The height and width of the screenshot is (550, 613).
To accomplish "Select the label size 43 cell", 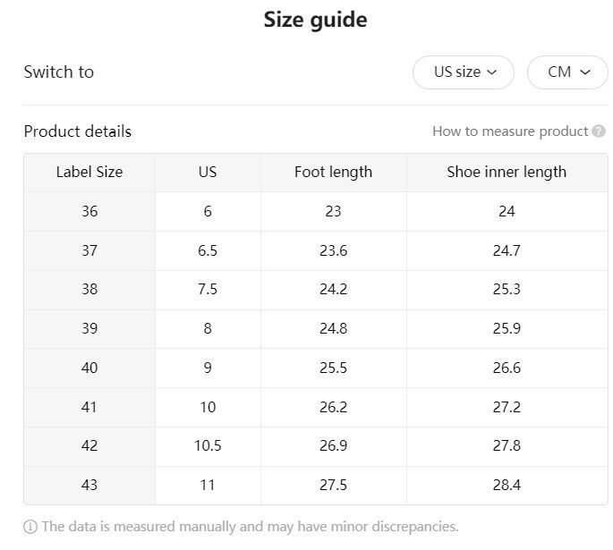I will (89, 485).
